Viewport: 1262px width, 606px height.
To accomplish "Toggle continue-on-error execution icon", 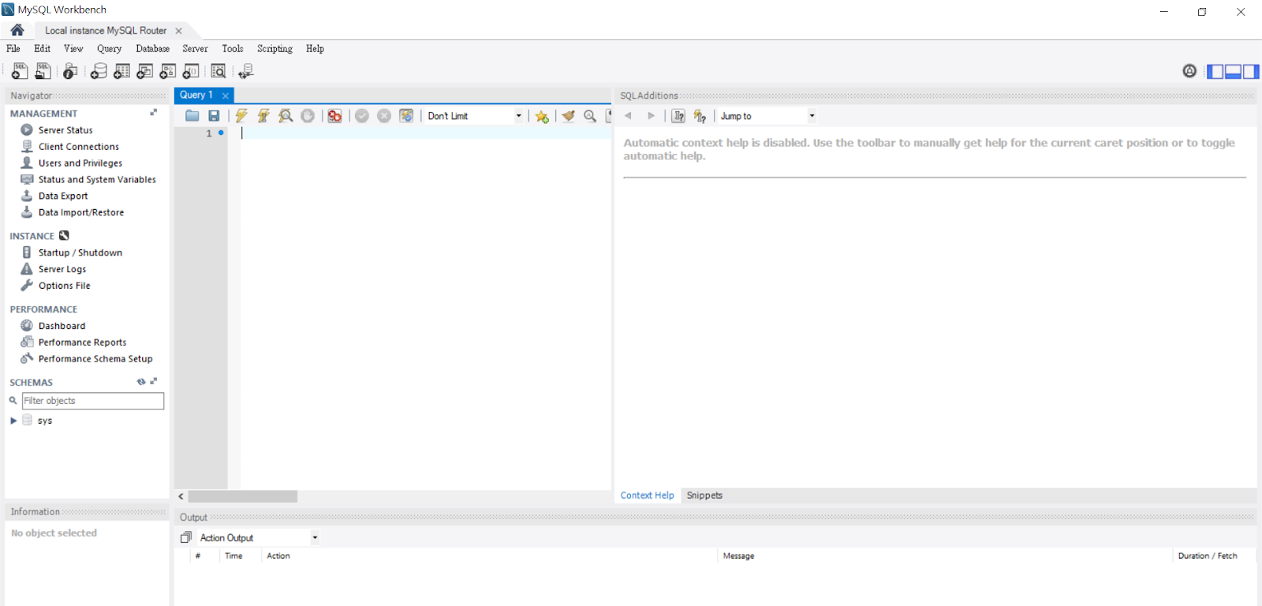I will 334,116.
